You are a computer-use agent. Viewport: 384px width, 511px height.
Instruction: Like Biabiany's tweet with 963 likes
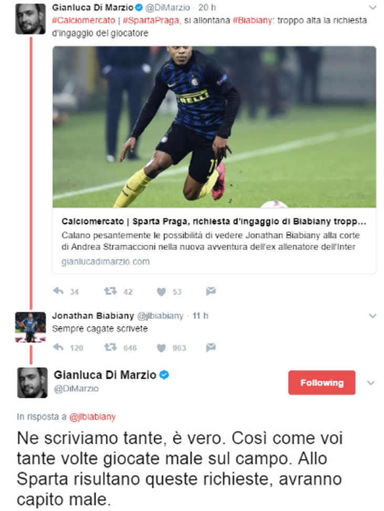point(161,348)
